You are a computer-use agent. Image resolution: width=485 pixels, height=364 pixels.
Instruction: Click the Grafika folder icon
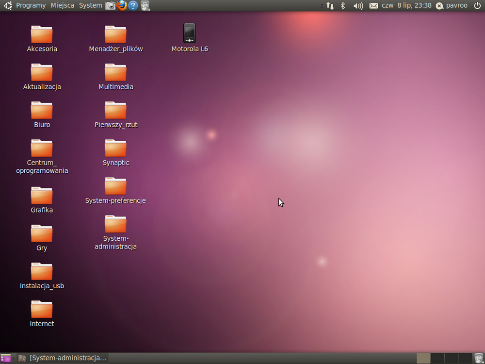[42, 196]
